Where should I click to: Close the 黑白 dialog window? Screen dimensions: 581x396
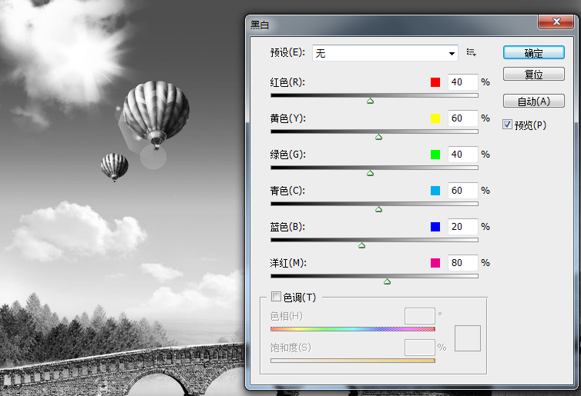[556, 22]
